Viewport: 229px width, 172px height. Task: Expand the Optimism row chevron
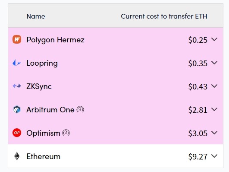click(214, 133)
